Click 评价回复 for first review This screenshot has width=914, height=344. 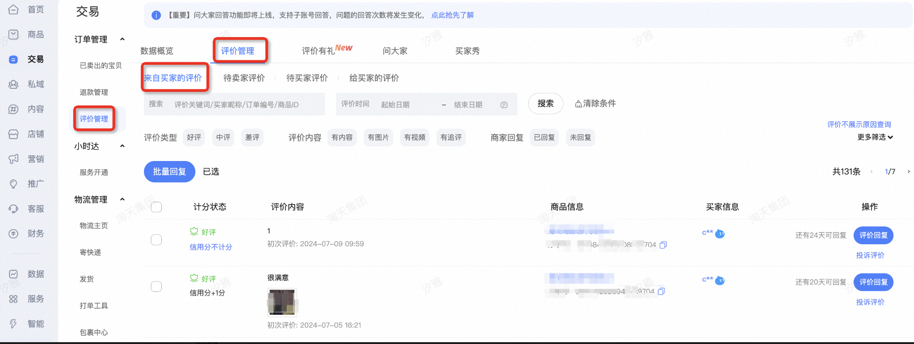873,235
